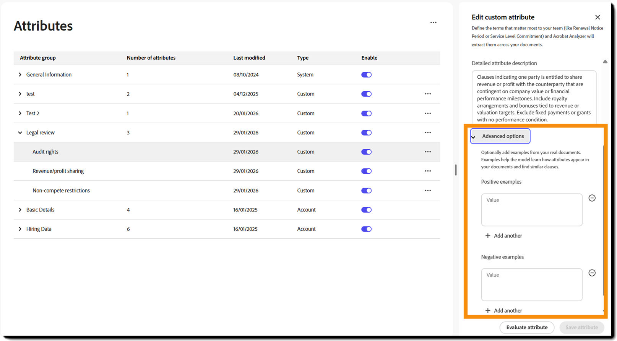Disable the Non-compete restrictions attribute
This screenshot has width=617, height=341.
point(366,191)
